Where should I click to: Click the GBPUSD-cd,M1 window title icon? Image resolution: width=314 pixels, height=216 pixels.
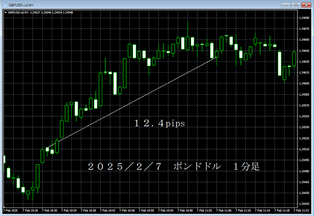point(5,5)
